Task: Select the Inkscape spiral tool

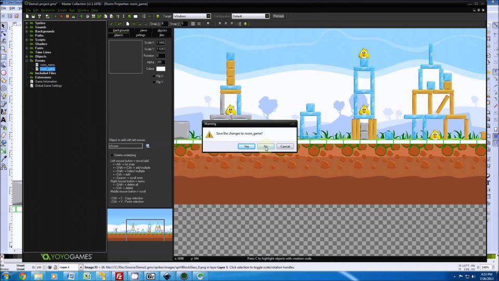Action: point(3,88)
